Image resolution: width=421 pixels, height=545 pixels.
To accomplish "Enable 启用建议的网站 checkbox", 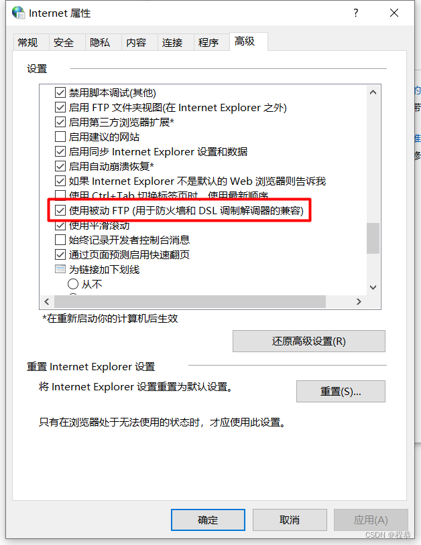I will pos(60,137).
